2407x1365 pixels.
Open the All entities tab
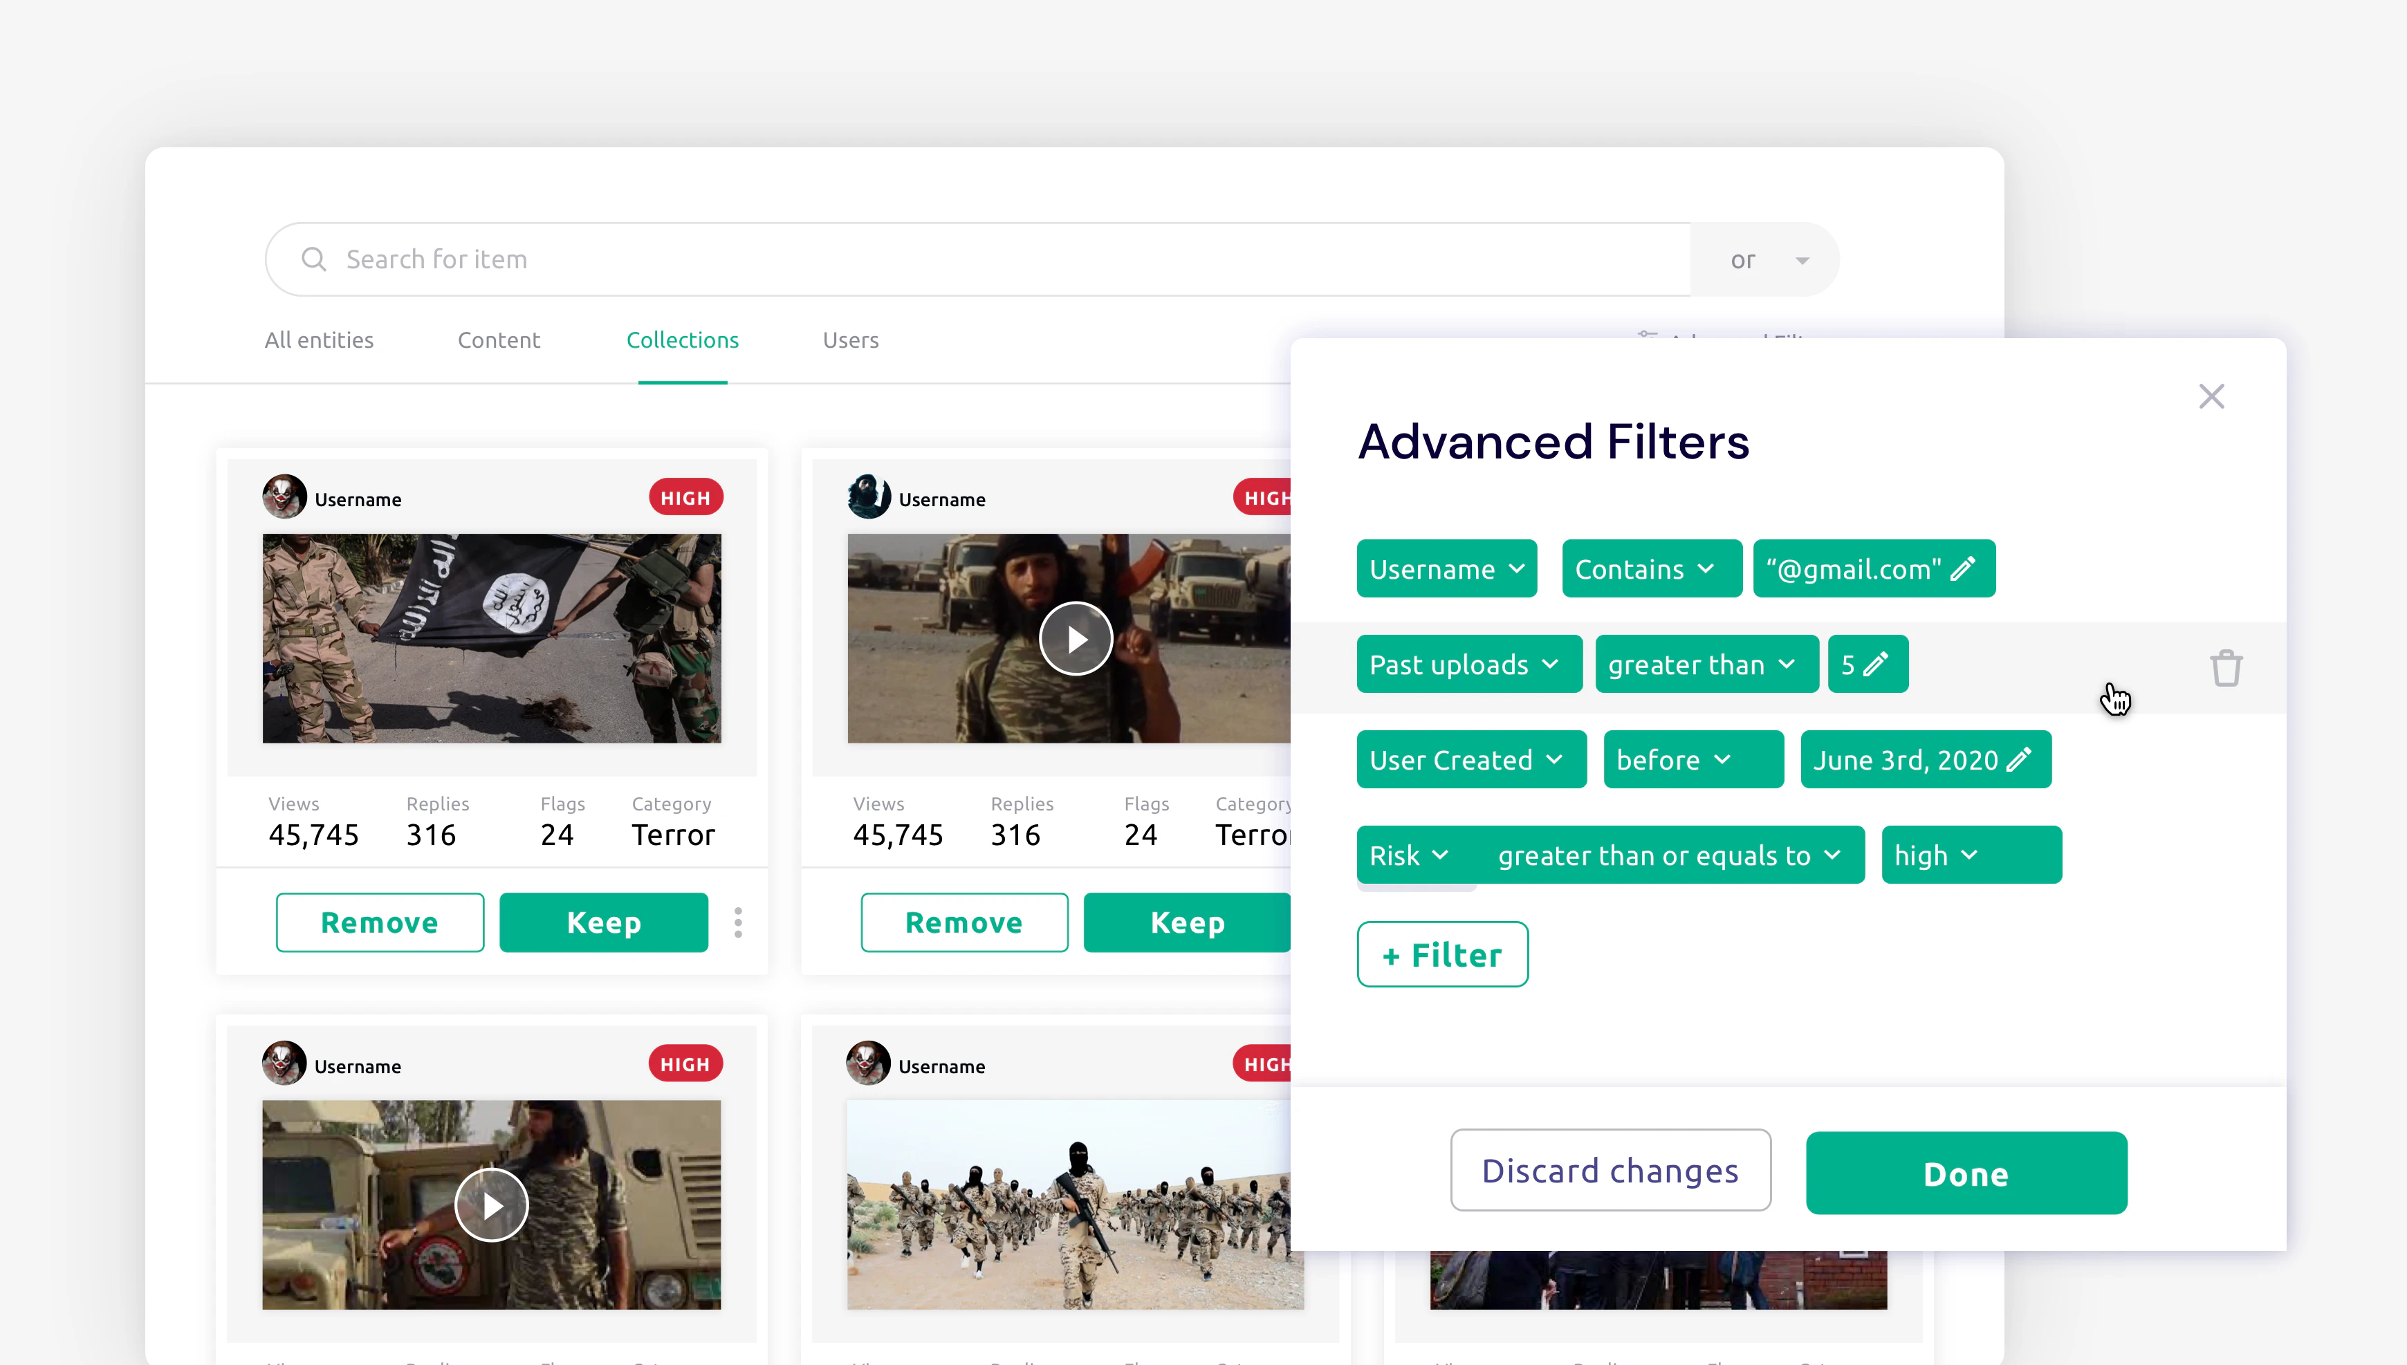point(319,340)
